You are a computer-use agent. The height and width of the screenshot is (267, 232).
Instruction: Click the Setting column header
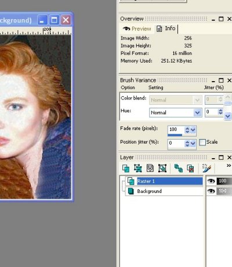pos(155,87)
